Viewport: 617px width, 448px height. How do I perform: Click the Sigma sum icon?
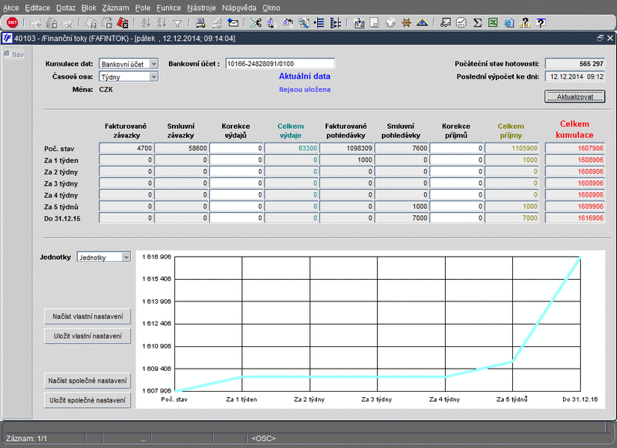[477, 22]
